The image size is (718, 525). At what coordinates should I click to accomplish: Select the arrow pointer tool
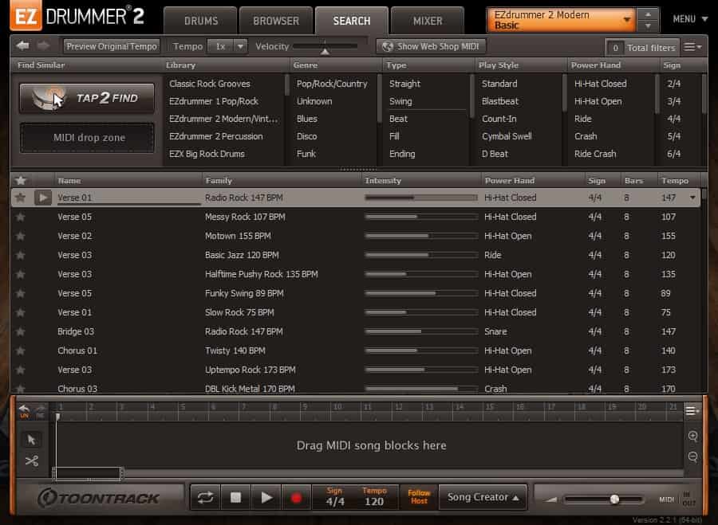click(31, 440)
